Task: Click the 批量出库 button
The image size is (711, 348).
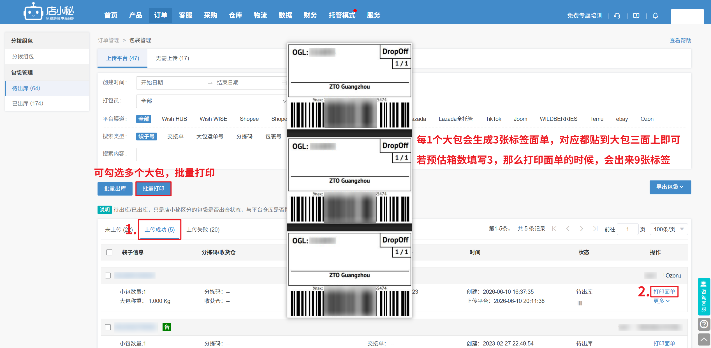Action: tap(115, 189)
